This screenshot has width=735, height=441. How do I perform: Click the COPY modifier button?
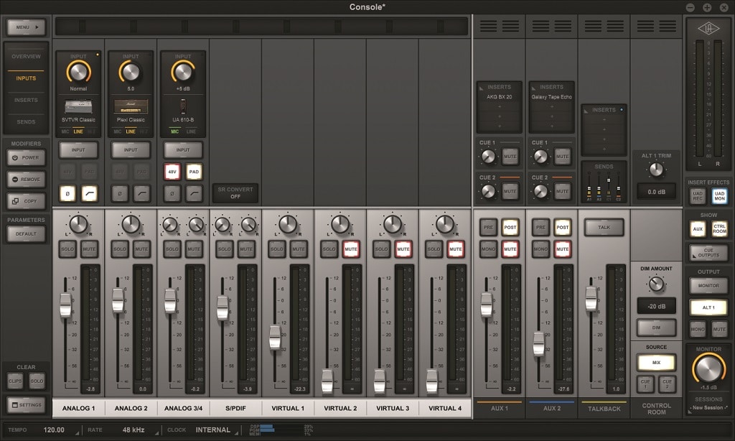pos(27,201)
